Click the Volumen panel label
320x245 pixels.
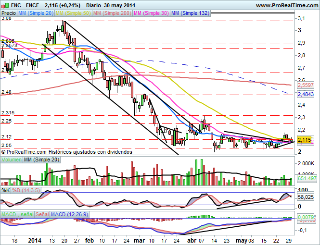coord(12,159)
